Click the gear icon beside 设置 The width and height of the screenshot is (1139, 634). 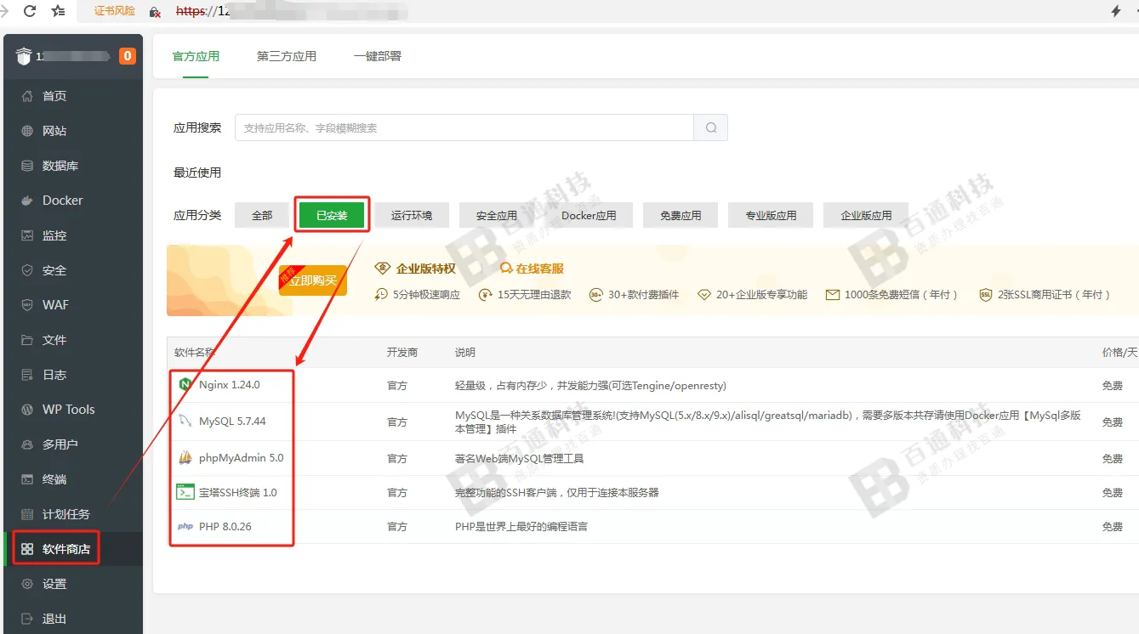27,584
